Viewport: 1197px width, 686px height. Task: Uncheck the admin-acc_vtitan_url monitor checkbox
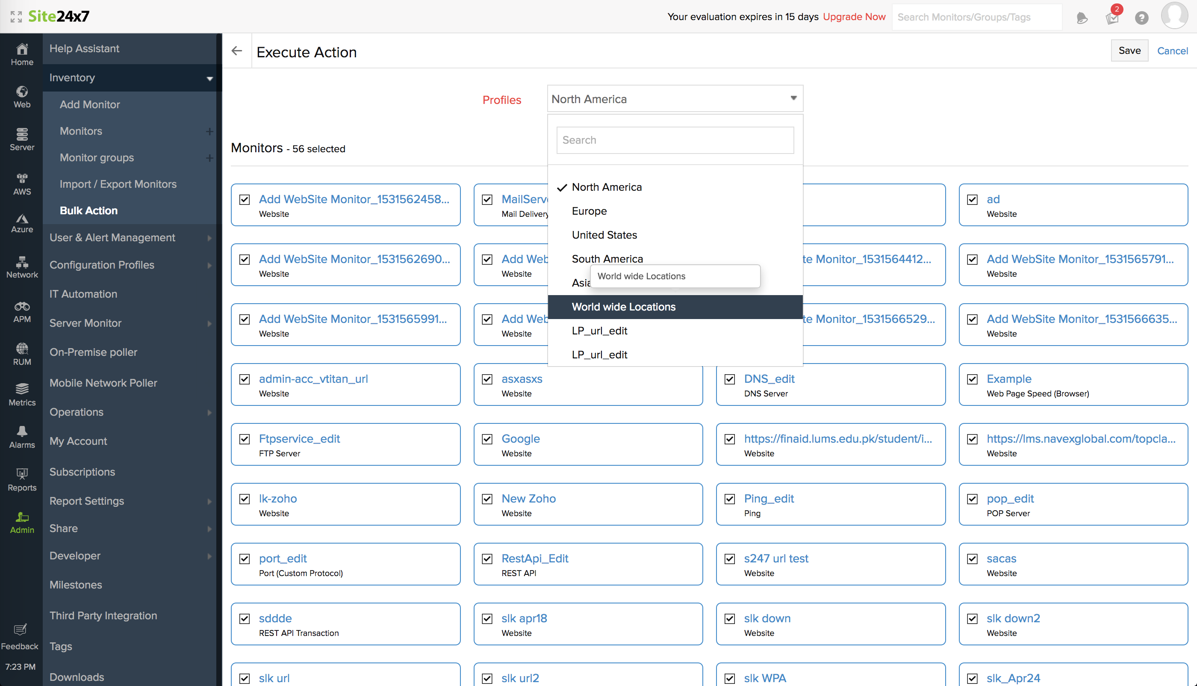(245, 379)
